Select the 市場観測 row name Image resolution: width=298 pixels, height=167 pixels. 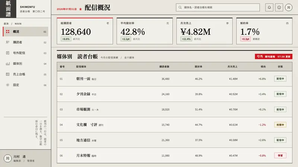pyautogui.click(x=83, y=109)
